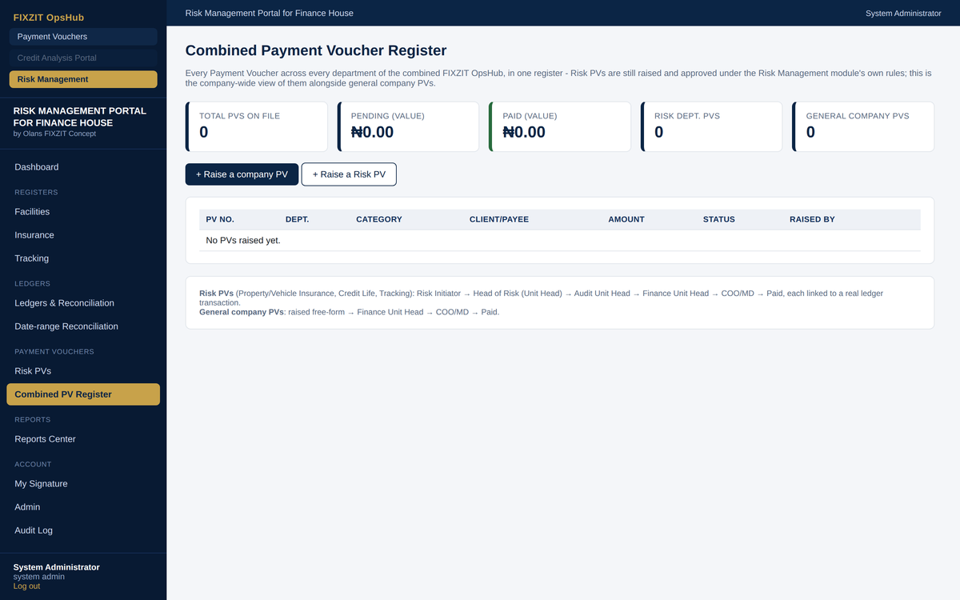The width and height of the screenshot is (960, 600).
Task: Click '+ Raise a Risk PV' button
Action: (349, 174)
